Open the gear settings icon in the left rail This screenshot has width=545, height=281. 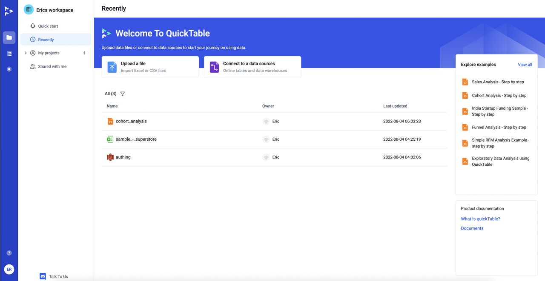(x=9, y=69)
